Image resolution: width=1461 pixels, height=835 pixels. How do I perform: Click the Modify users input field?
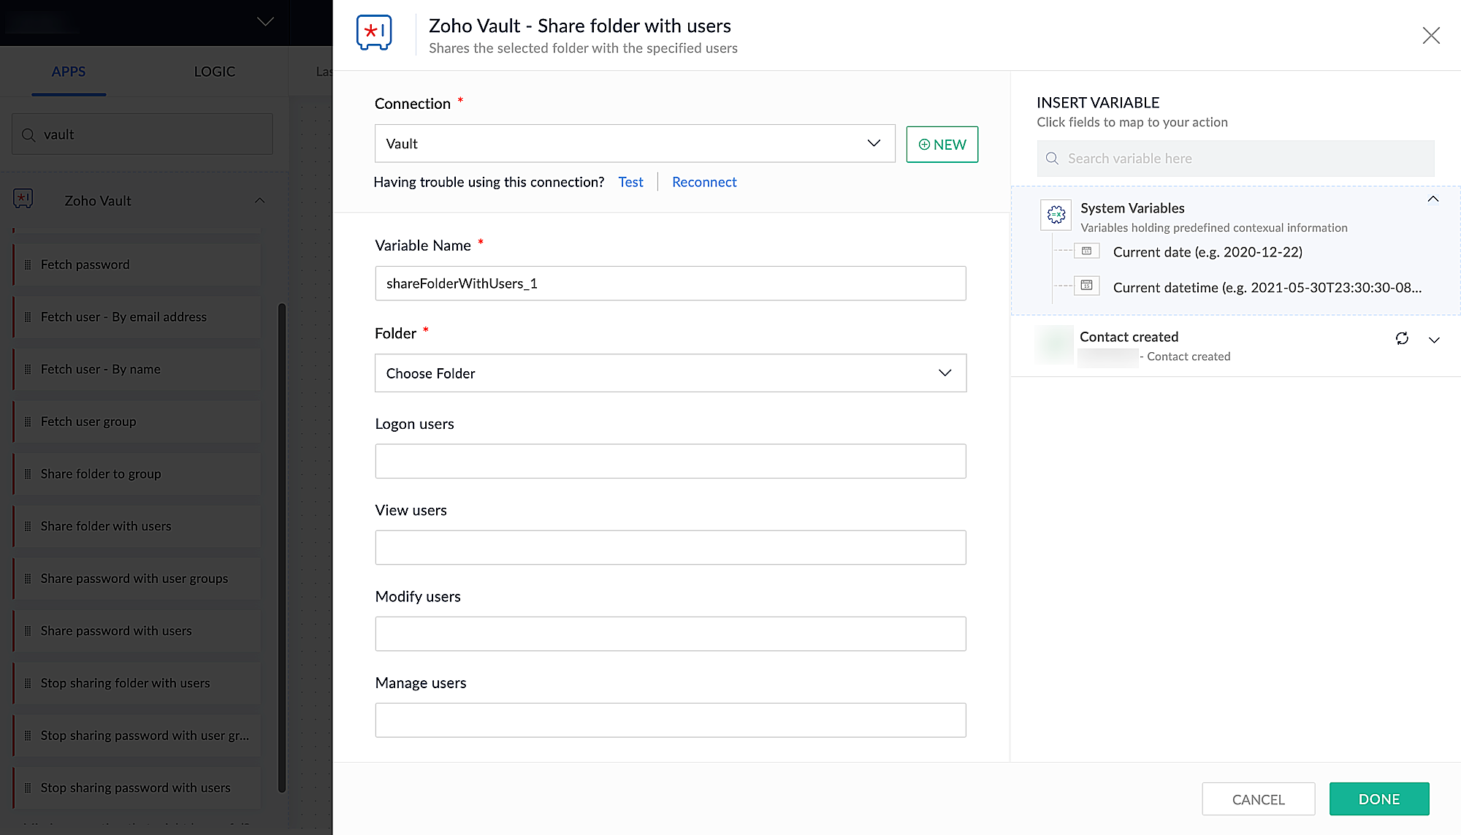click(x=671, y=633)
